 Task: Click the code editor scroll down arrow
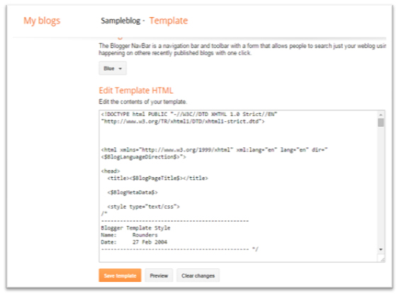tap(381, 249)
